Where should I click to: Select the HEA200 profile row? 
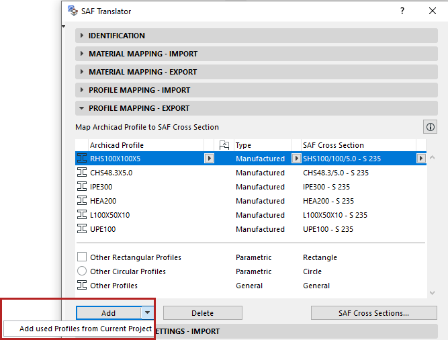coord(251,200)
